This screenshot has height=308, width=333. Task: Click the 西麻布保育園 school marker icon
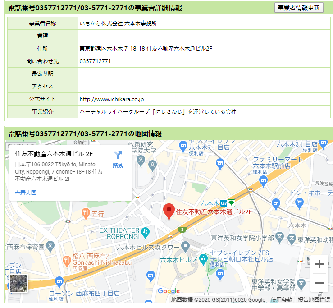click(x=50, y=247)
